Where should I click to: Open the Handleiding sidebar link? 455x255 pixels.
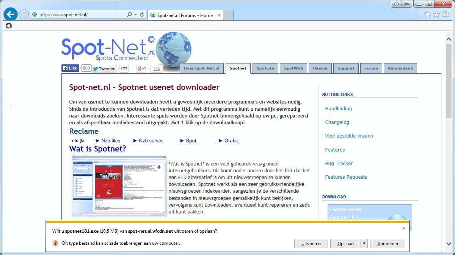[x=338, y=108]
